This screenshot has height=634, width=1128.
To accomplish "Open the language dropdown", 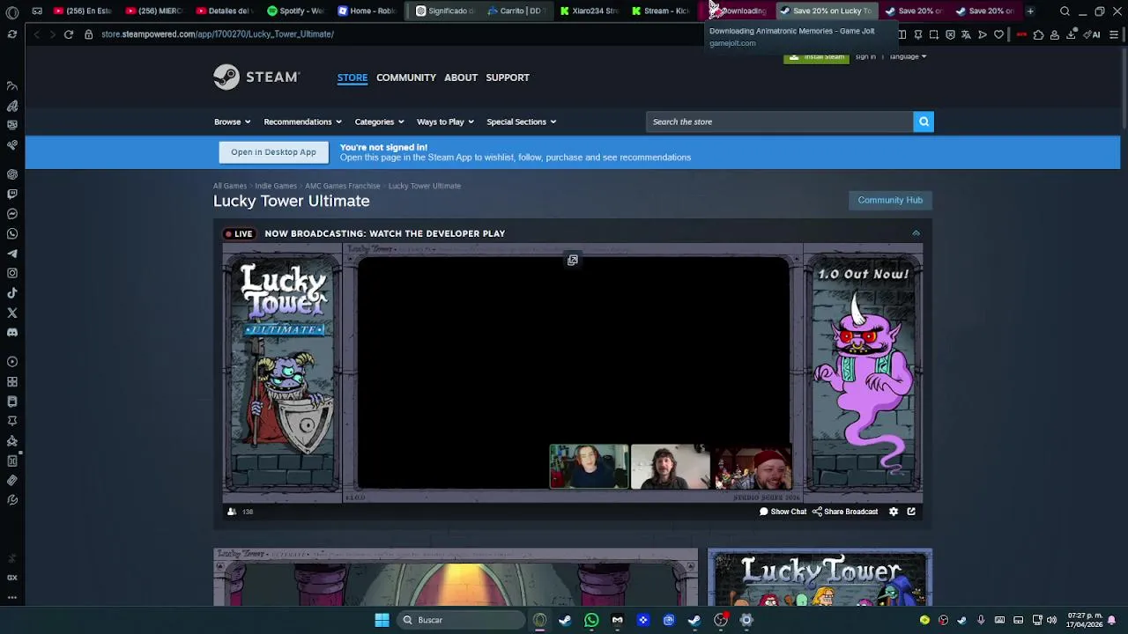I will [x=908, y=56].
